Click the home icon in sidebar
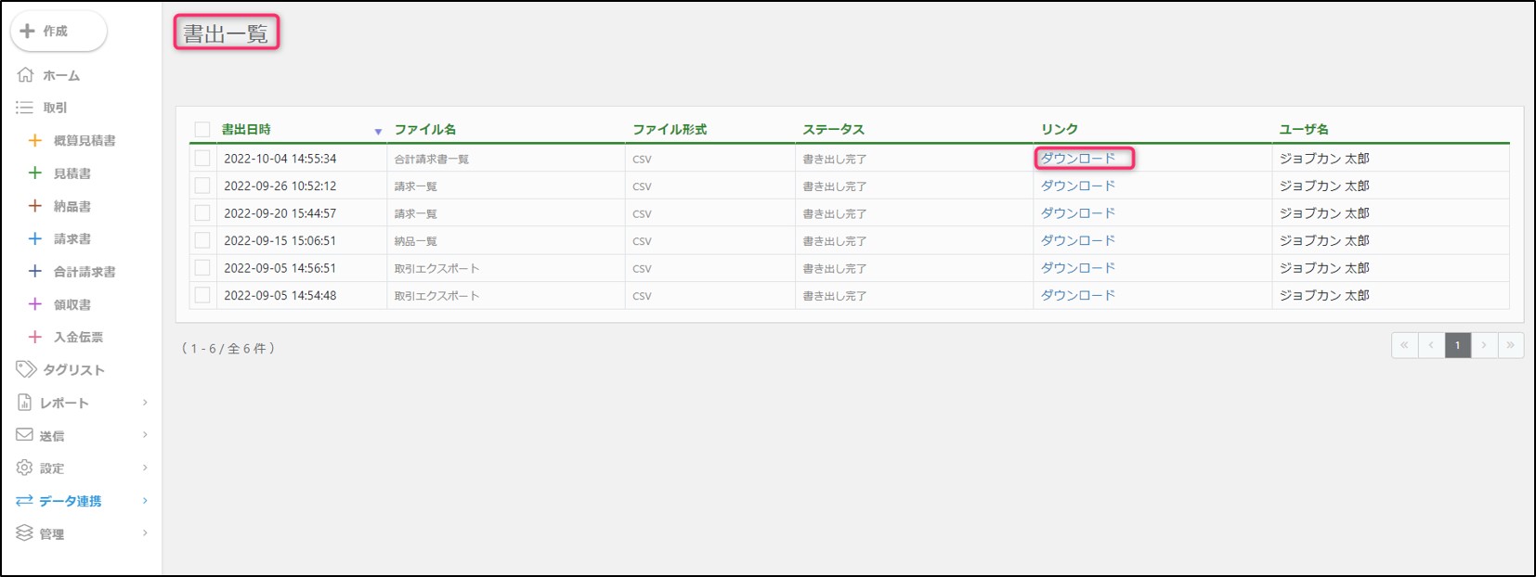The height and width of the screenshot is (577, 1536). pyautogui.click(x=25, y=75)
